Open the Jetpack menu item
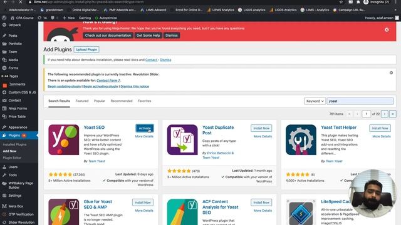The width and height of the screenshot is (401, 225). click(14, 25)
